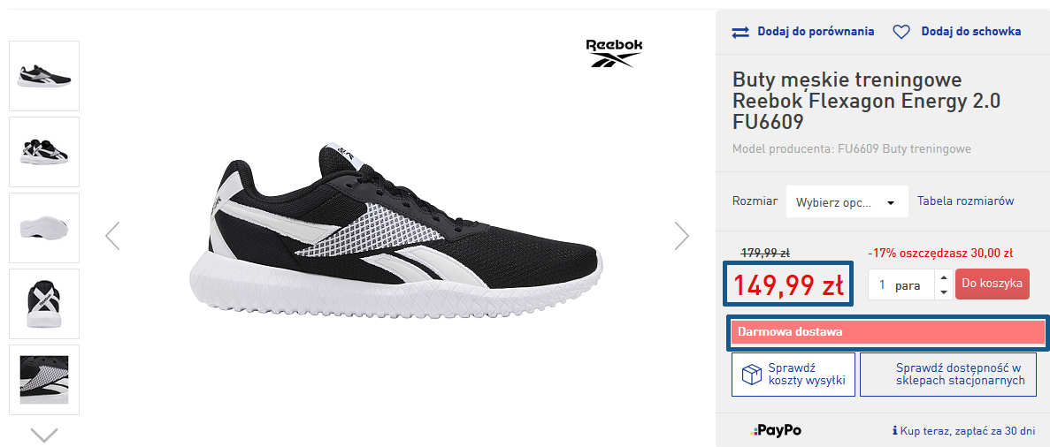Add product with Do koszyka button
Image resolution: width=1050 pixels, height=447 pixels.
pos(993,284)
